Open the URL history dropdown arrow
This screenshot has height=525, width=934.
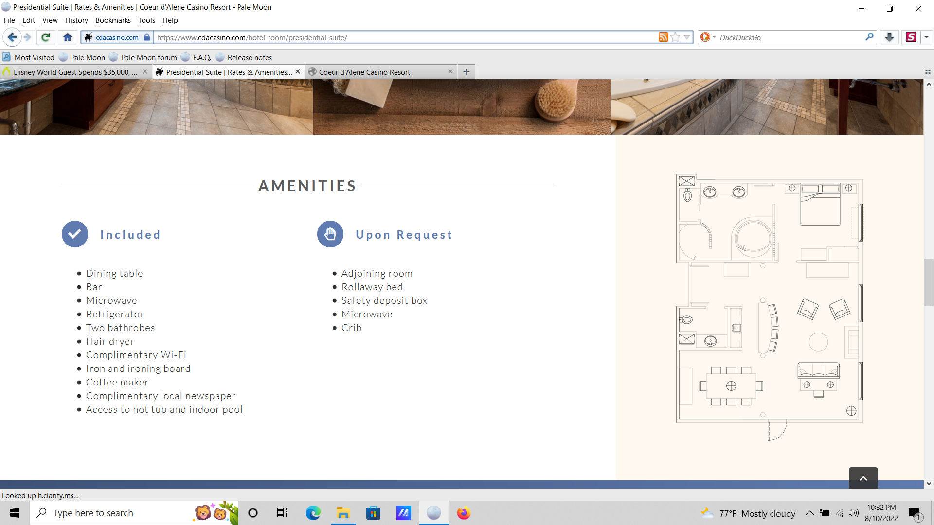[x=687, y=37]
